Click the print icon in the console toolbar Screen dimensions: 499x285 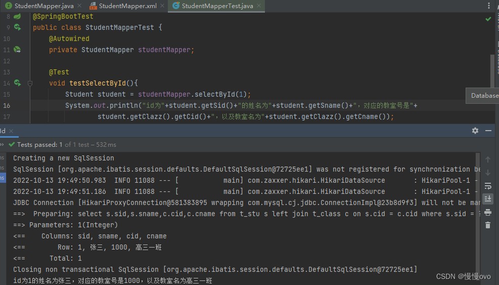click(x=488, y=212)
